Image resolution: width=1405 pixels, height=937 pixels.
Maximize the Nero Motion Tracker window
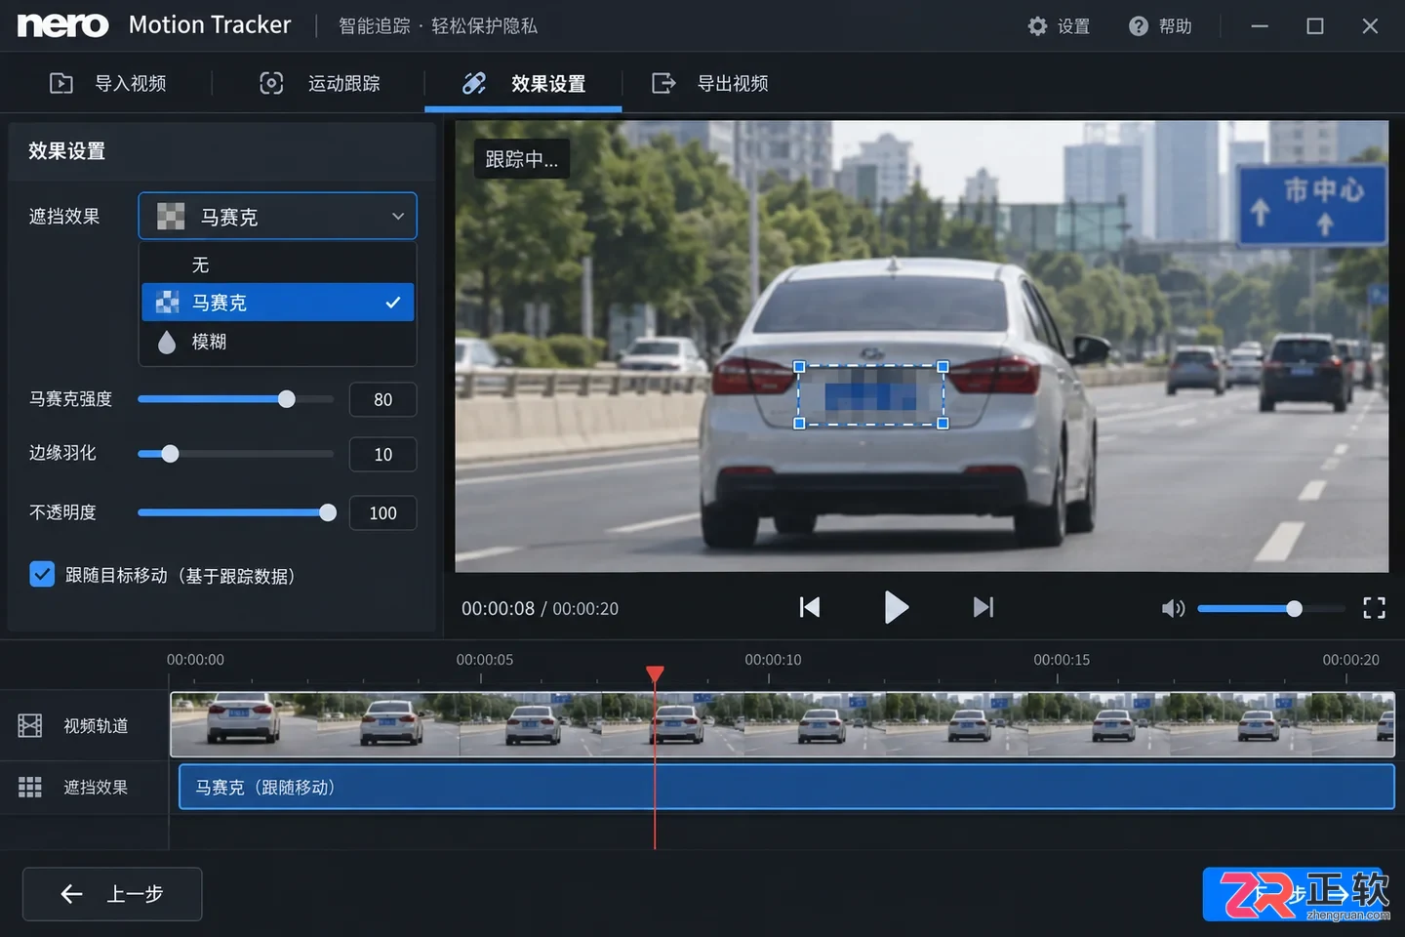1315,26
